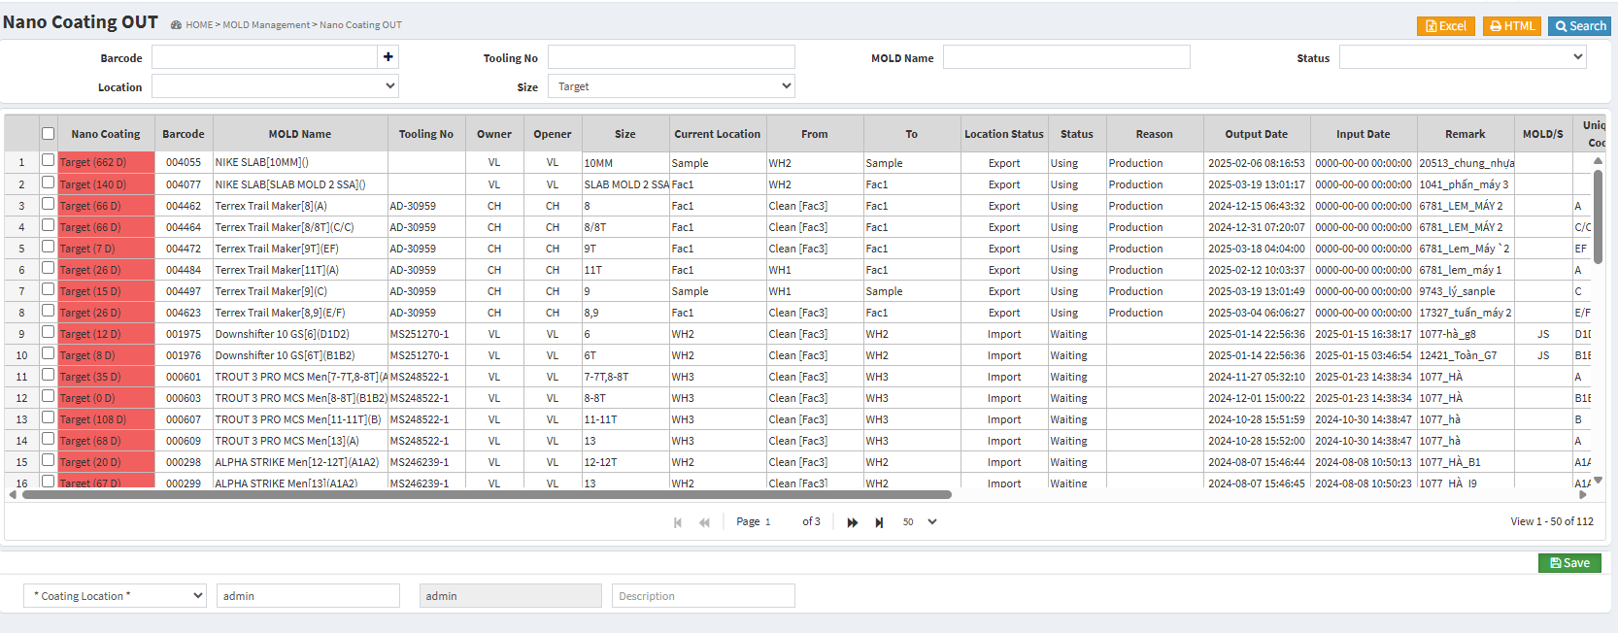Click the horizontal scrollbar of the table
Viewport: 1618px width, 633px height.
(487, 495)
